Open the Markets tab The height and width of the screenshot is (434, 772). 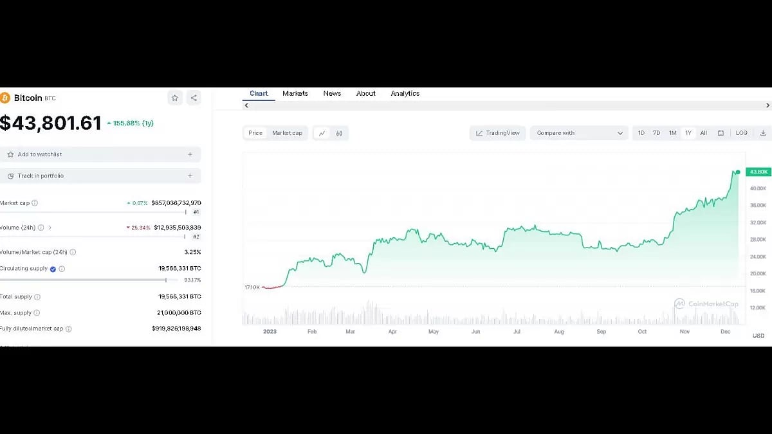click(295, 94)
